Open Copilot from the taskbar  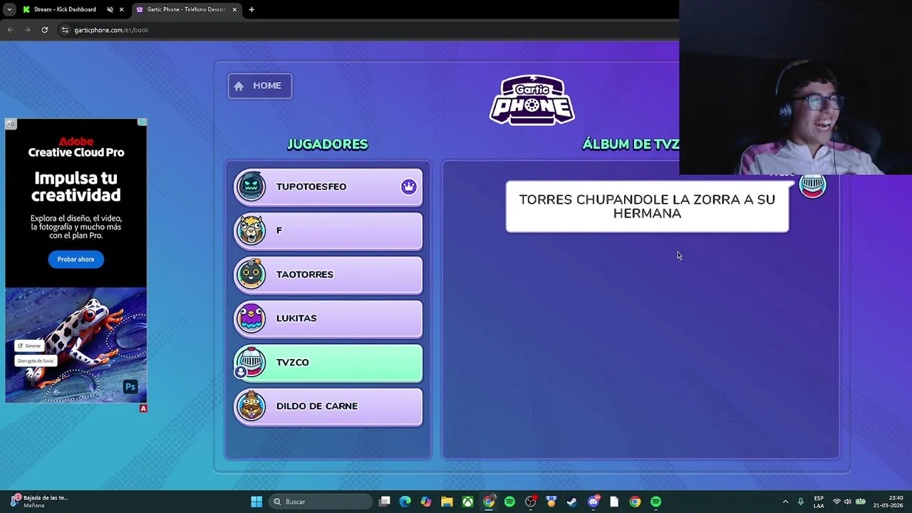[426, 502]
